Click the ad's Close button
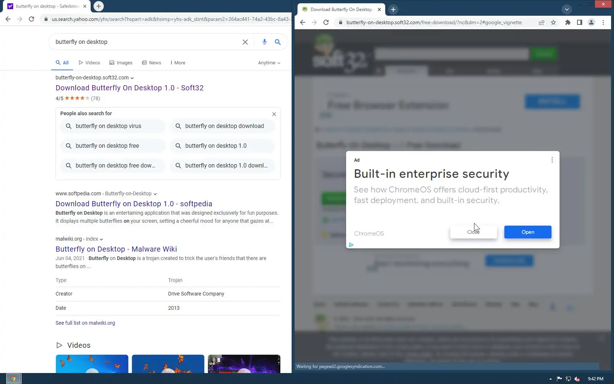The image size is (614, 384). coord(473,232)
